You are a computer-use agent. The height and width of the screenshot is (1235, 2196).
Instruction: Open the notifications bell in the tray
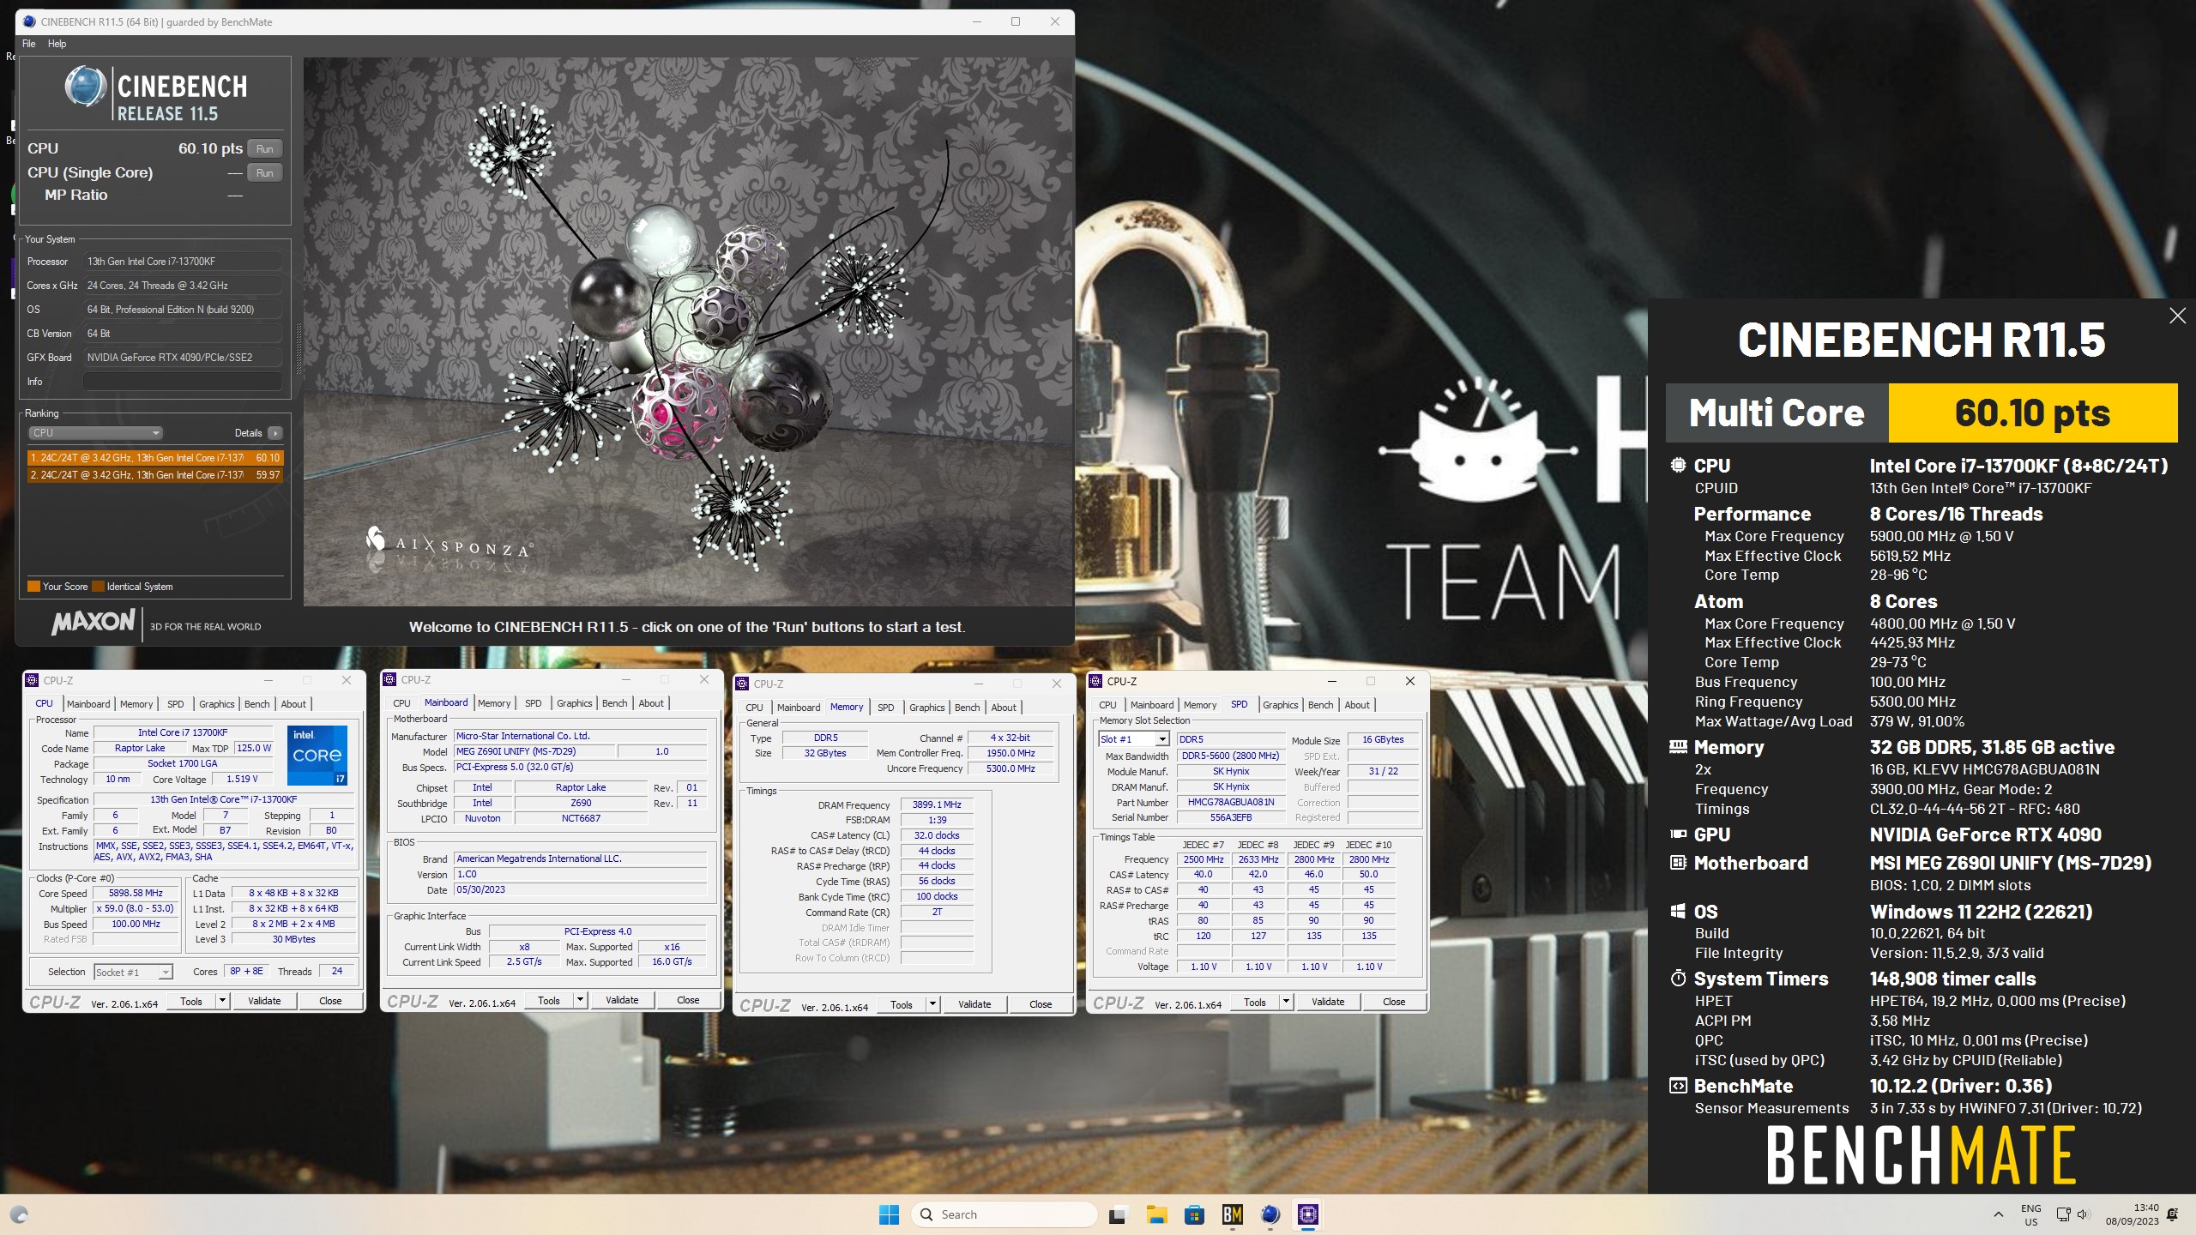tap(2172, 1214)
